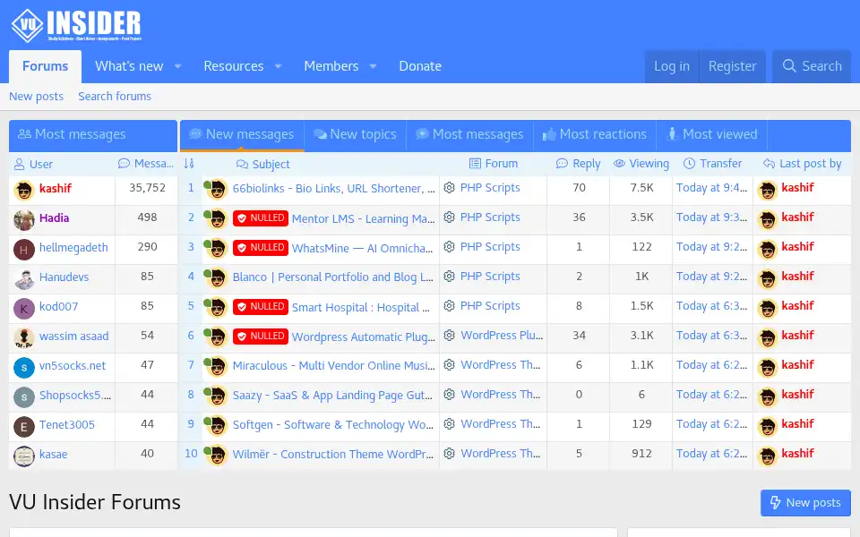Click 'Today at 9:4...' timestamp
860x537 pixels.
[711, 188]
